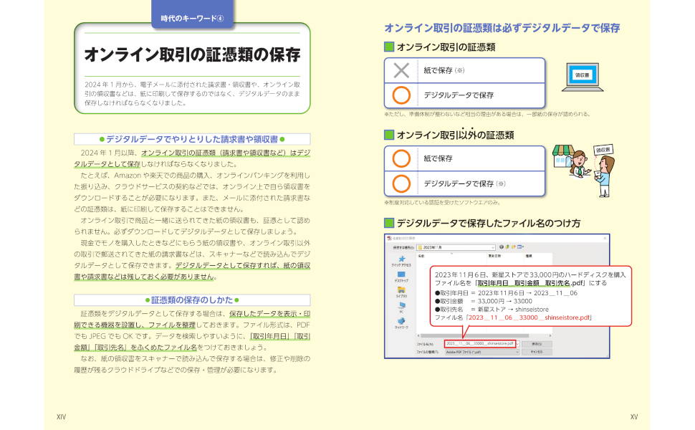Click the Adobe PDF icon in the dialog title bar
The height and width of the screenshot is (430, 695).
point(389,238)
